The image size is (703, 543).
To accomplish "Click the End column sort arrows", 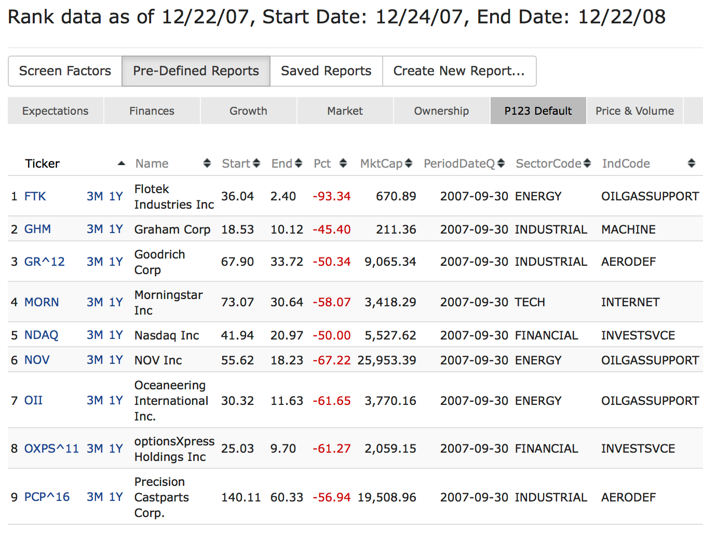I will pos(299,164).
